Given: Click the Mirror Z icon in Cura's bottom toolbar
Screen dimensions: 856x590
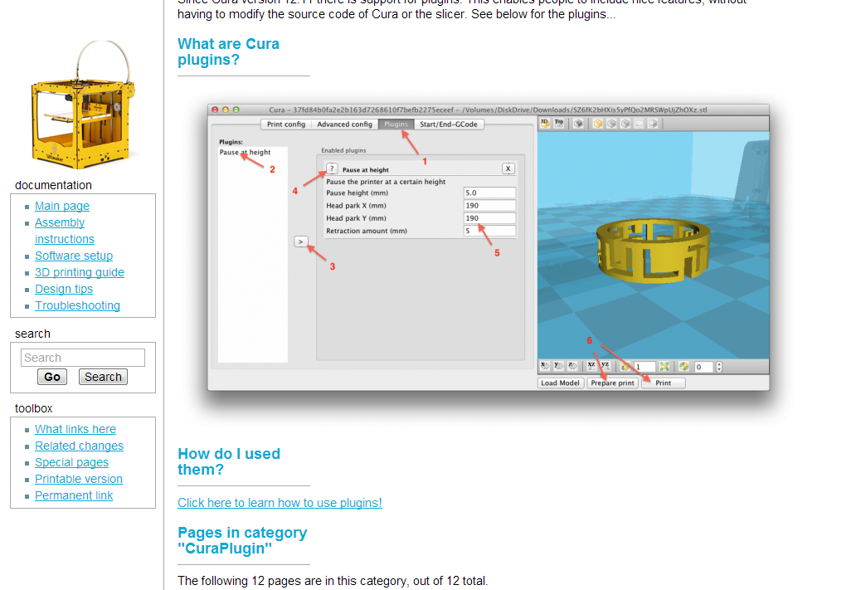Looking at the screenshot, I should click(x=572, y=366).
